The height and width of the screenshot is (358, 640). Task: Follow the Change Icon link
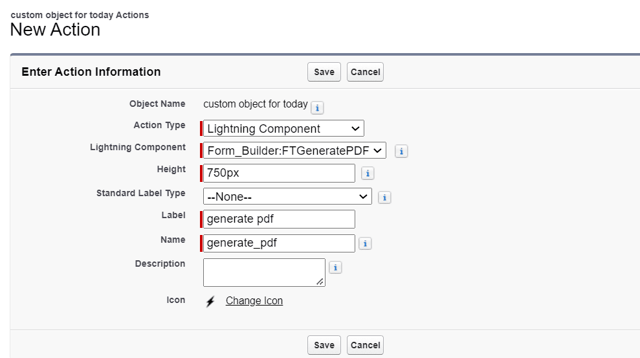254,301
